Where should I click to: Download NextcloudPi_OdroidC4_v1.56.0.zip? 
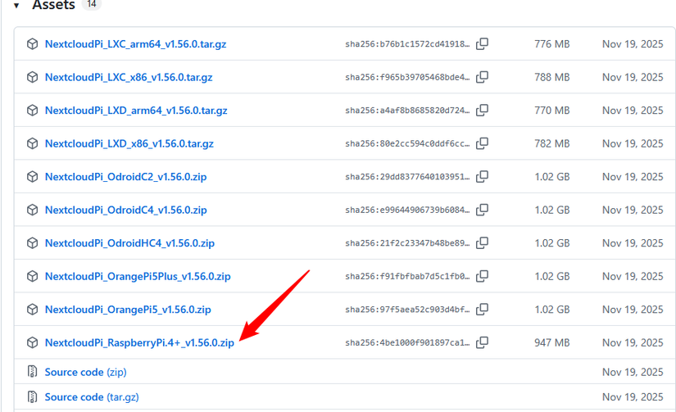pos(125,210)
